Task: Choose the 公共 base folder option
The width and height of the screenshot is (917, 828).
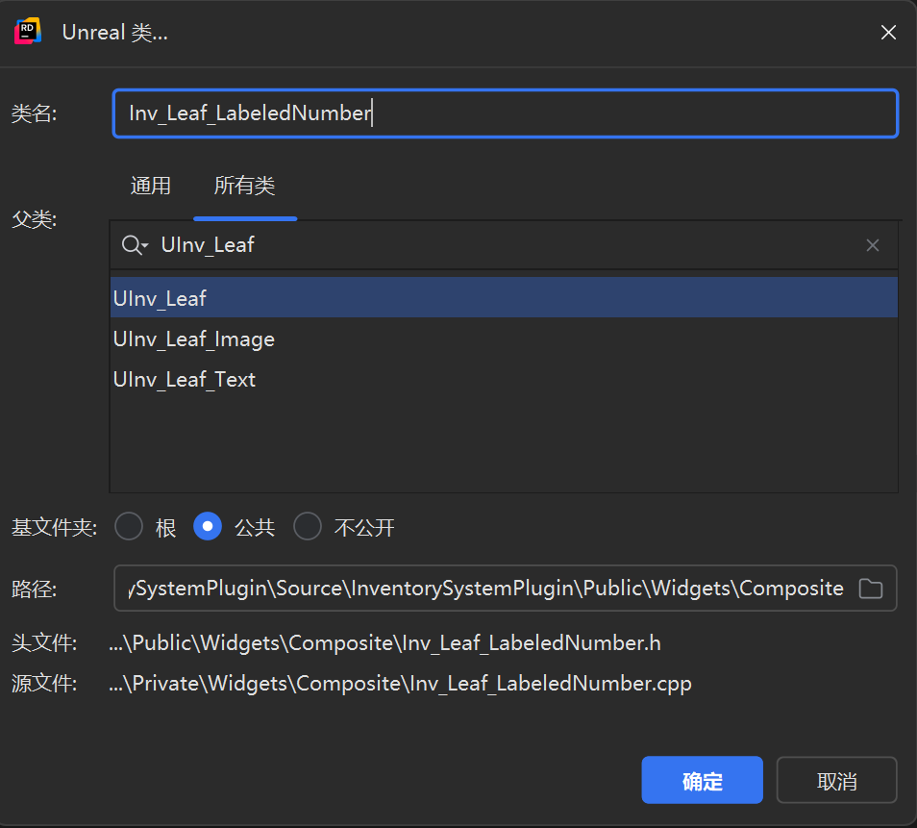Action: click(x=208, y=526)
